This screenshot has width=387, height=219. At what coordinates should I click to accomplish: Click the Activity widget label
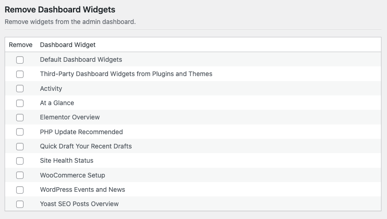pyautogui.click(x=51, y=89)
